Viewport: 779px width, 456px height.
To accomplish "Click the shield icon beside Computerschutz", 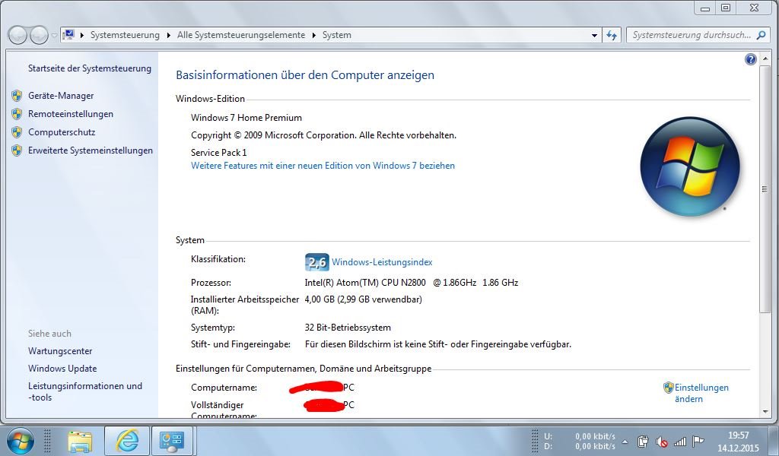I will click(x=17, y=132).
